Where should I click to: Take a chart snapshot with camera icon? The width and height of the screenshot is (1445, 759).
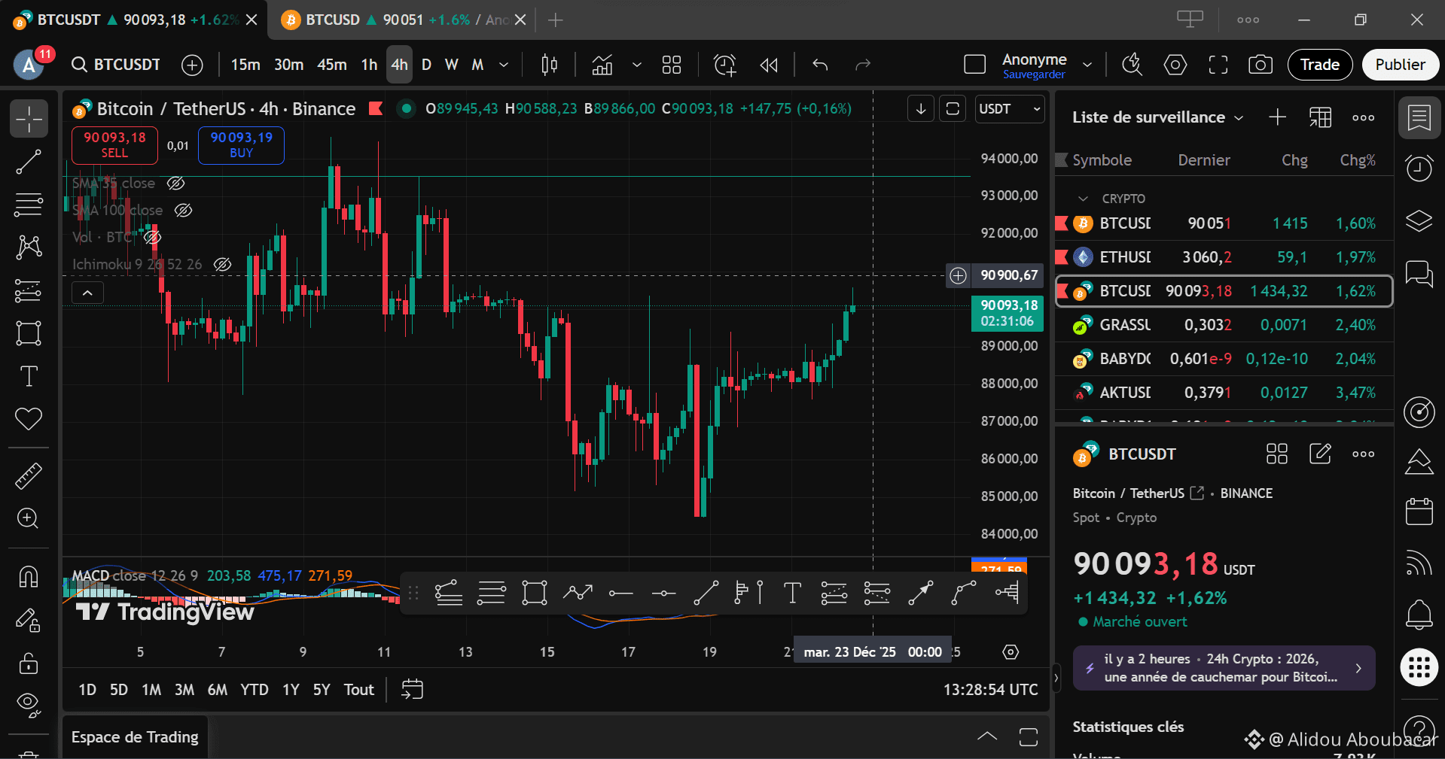click(x=1260, y=65)
